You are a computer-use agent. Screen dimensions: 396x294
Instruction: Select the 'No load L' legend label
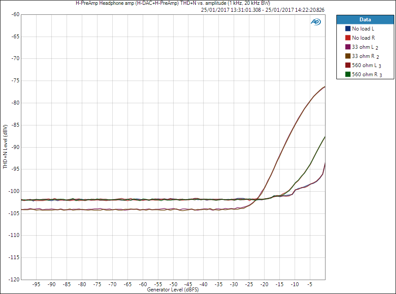coord(363,29)
